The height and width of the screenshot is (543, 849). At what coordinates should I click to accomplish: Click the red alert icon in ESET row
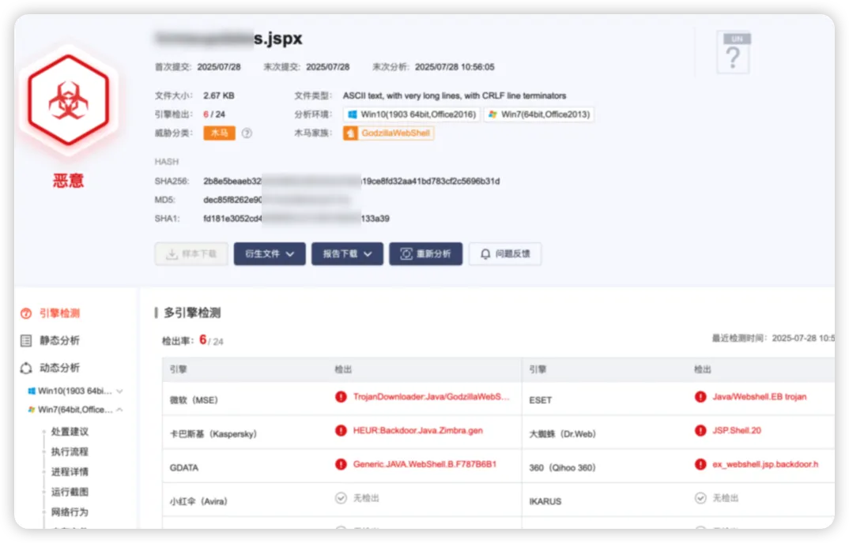point(700,397)
